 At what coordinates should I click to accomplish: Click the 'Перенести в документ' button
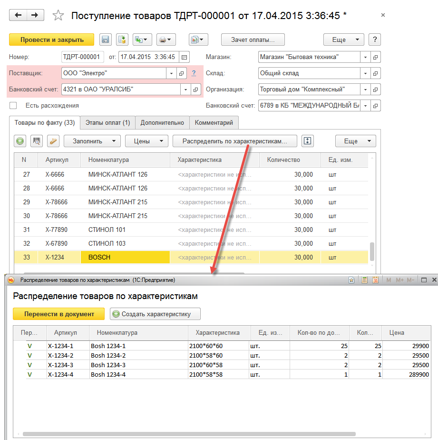pyautogui.click(x=59, y=314)
